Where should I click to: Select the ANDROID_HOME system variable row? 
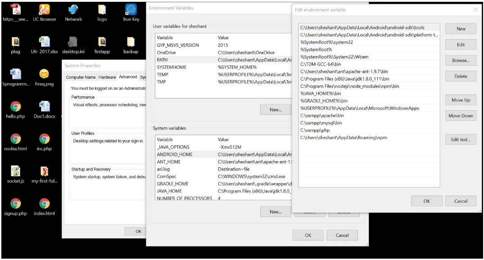pyautogui.click(x=175, y=154)
